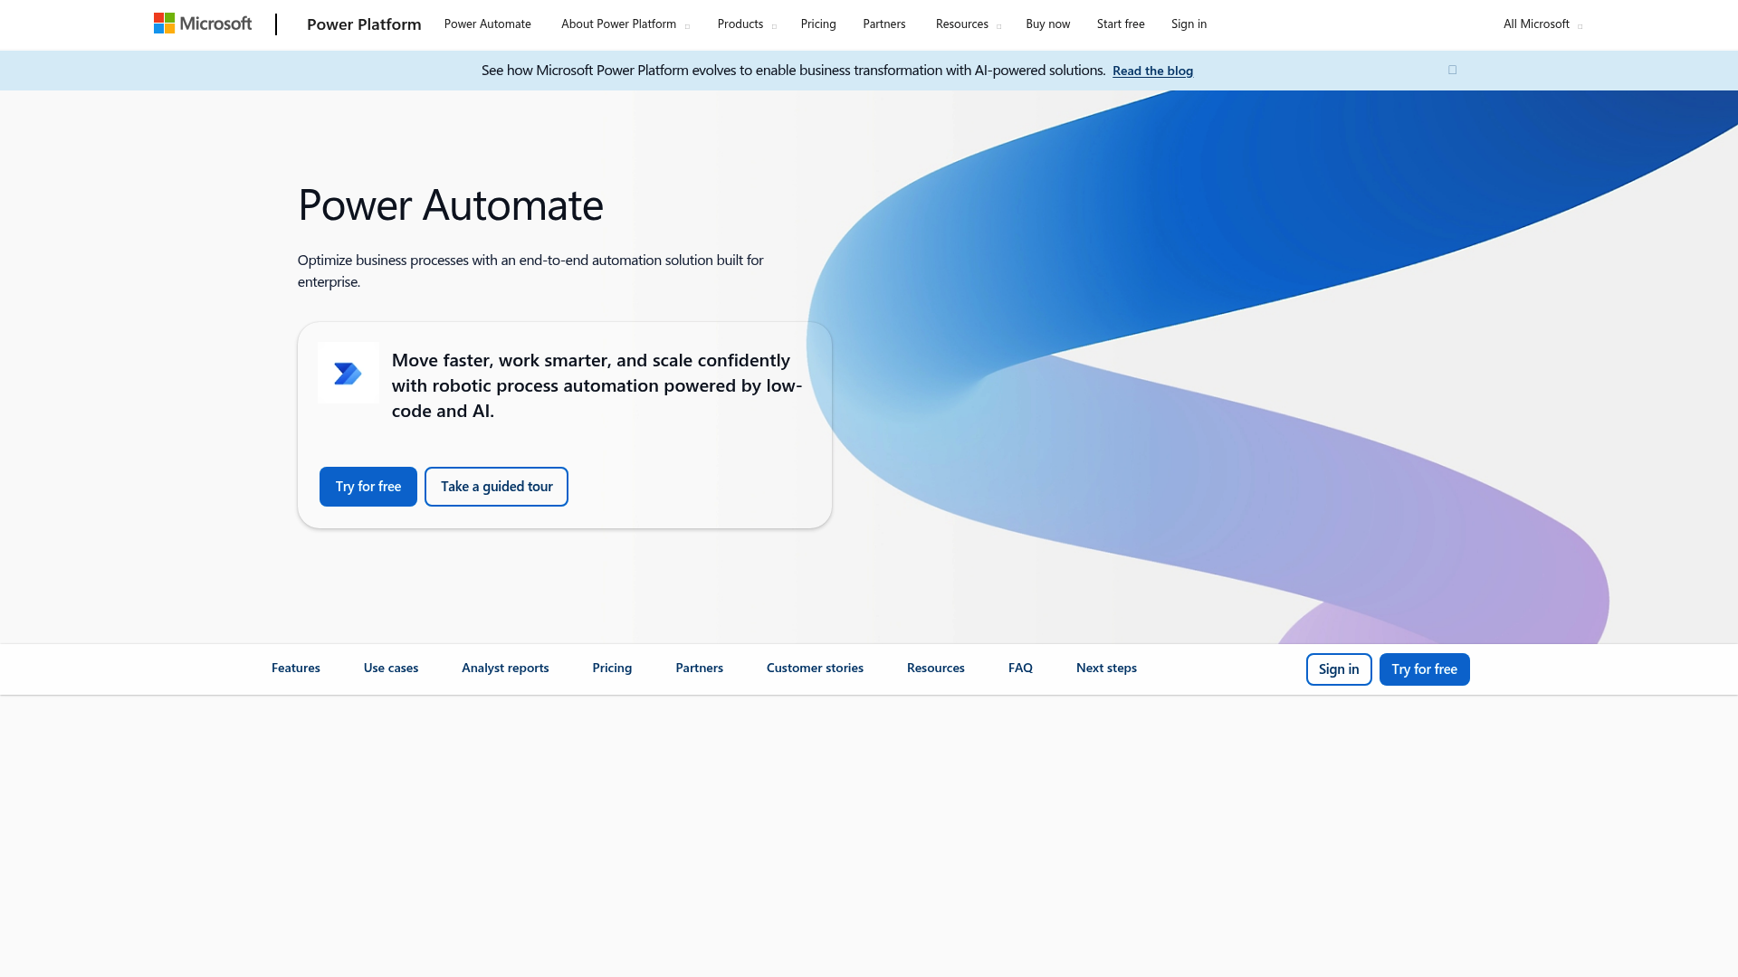1738x977 pixels.
Task: Click the Try for free button
Action: [368, 486]
